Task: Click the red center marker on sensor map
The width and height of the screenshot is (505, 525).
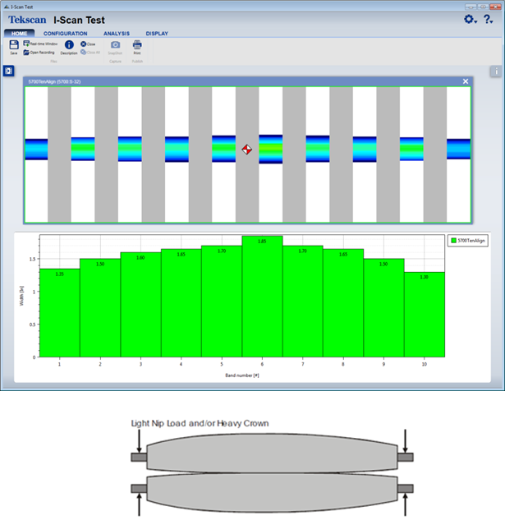Action: pos(247,150)
